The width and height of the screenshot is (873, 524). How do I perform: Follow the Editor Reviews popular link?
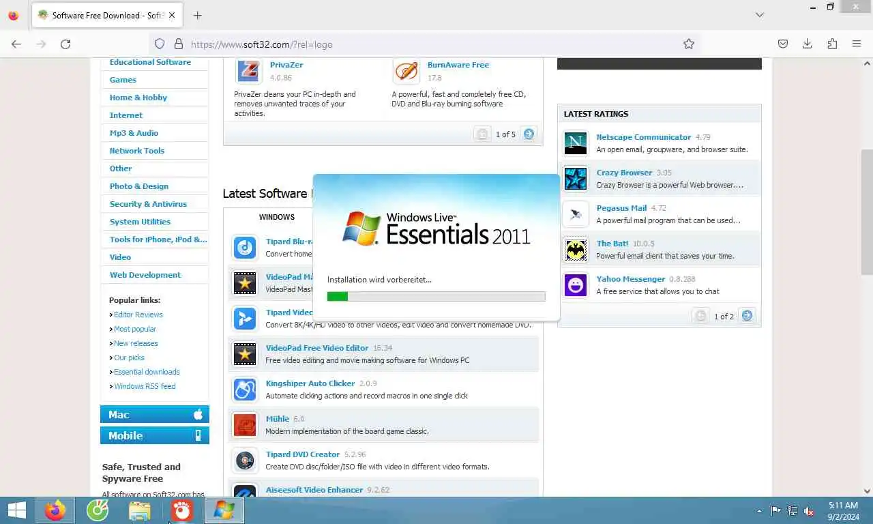click(x=138, y=315)
